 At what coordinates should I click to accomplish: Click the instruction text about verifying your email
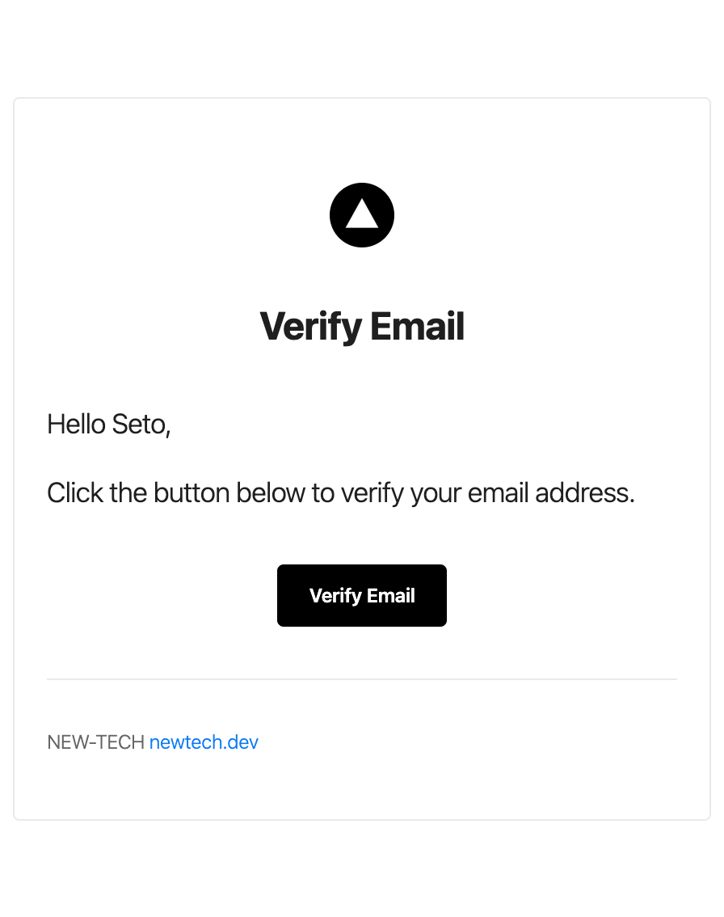tap(342, 492)
